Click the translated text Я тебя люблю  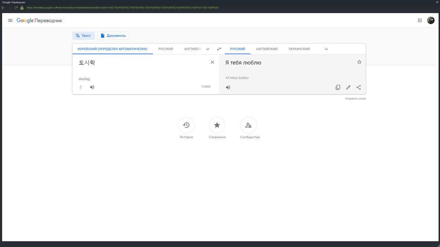click(243, 63)
